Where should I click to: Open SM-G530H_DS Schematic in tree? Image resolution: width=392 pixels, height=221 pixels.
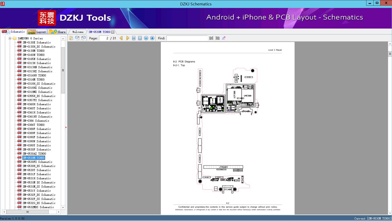(39, 166)
